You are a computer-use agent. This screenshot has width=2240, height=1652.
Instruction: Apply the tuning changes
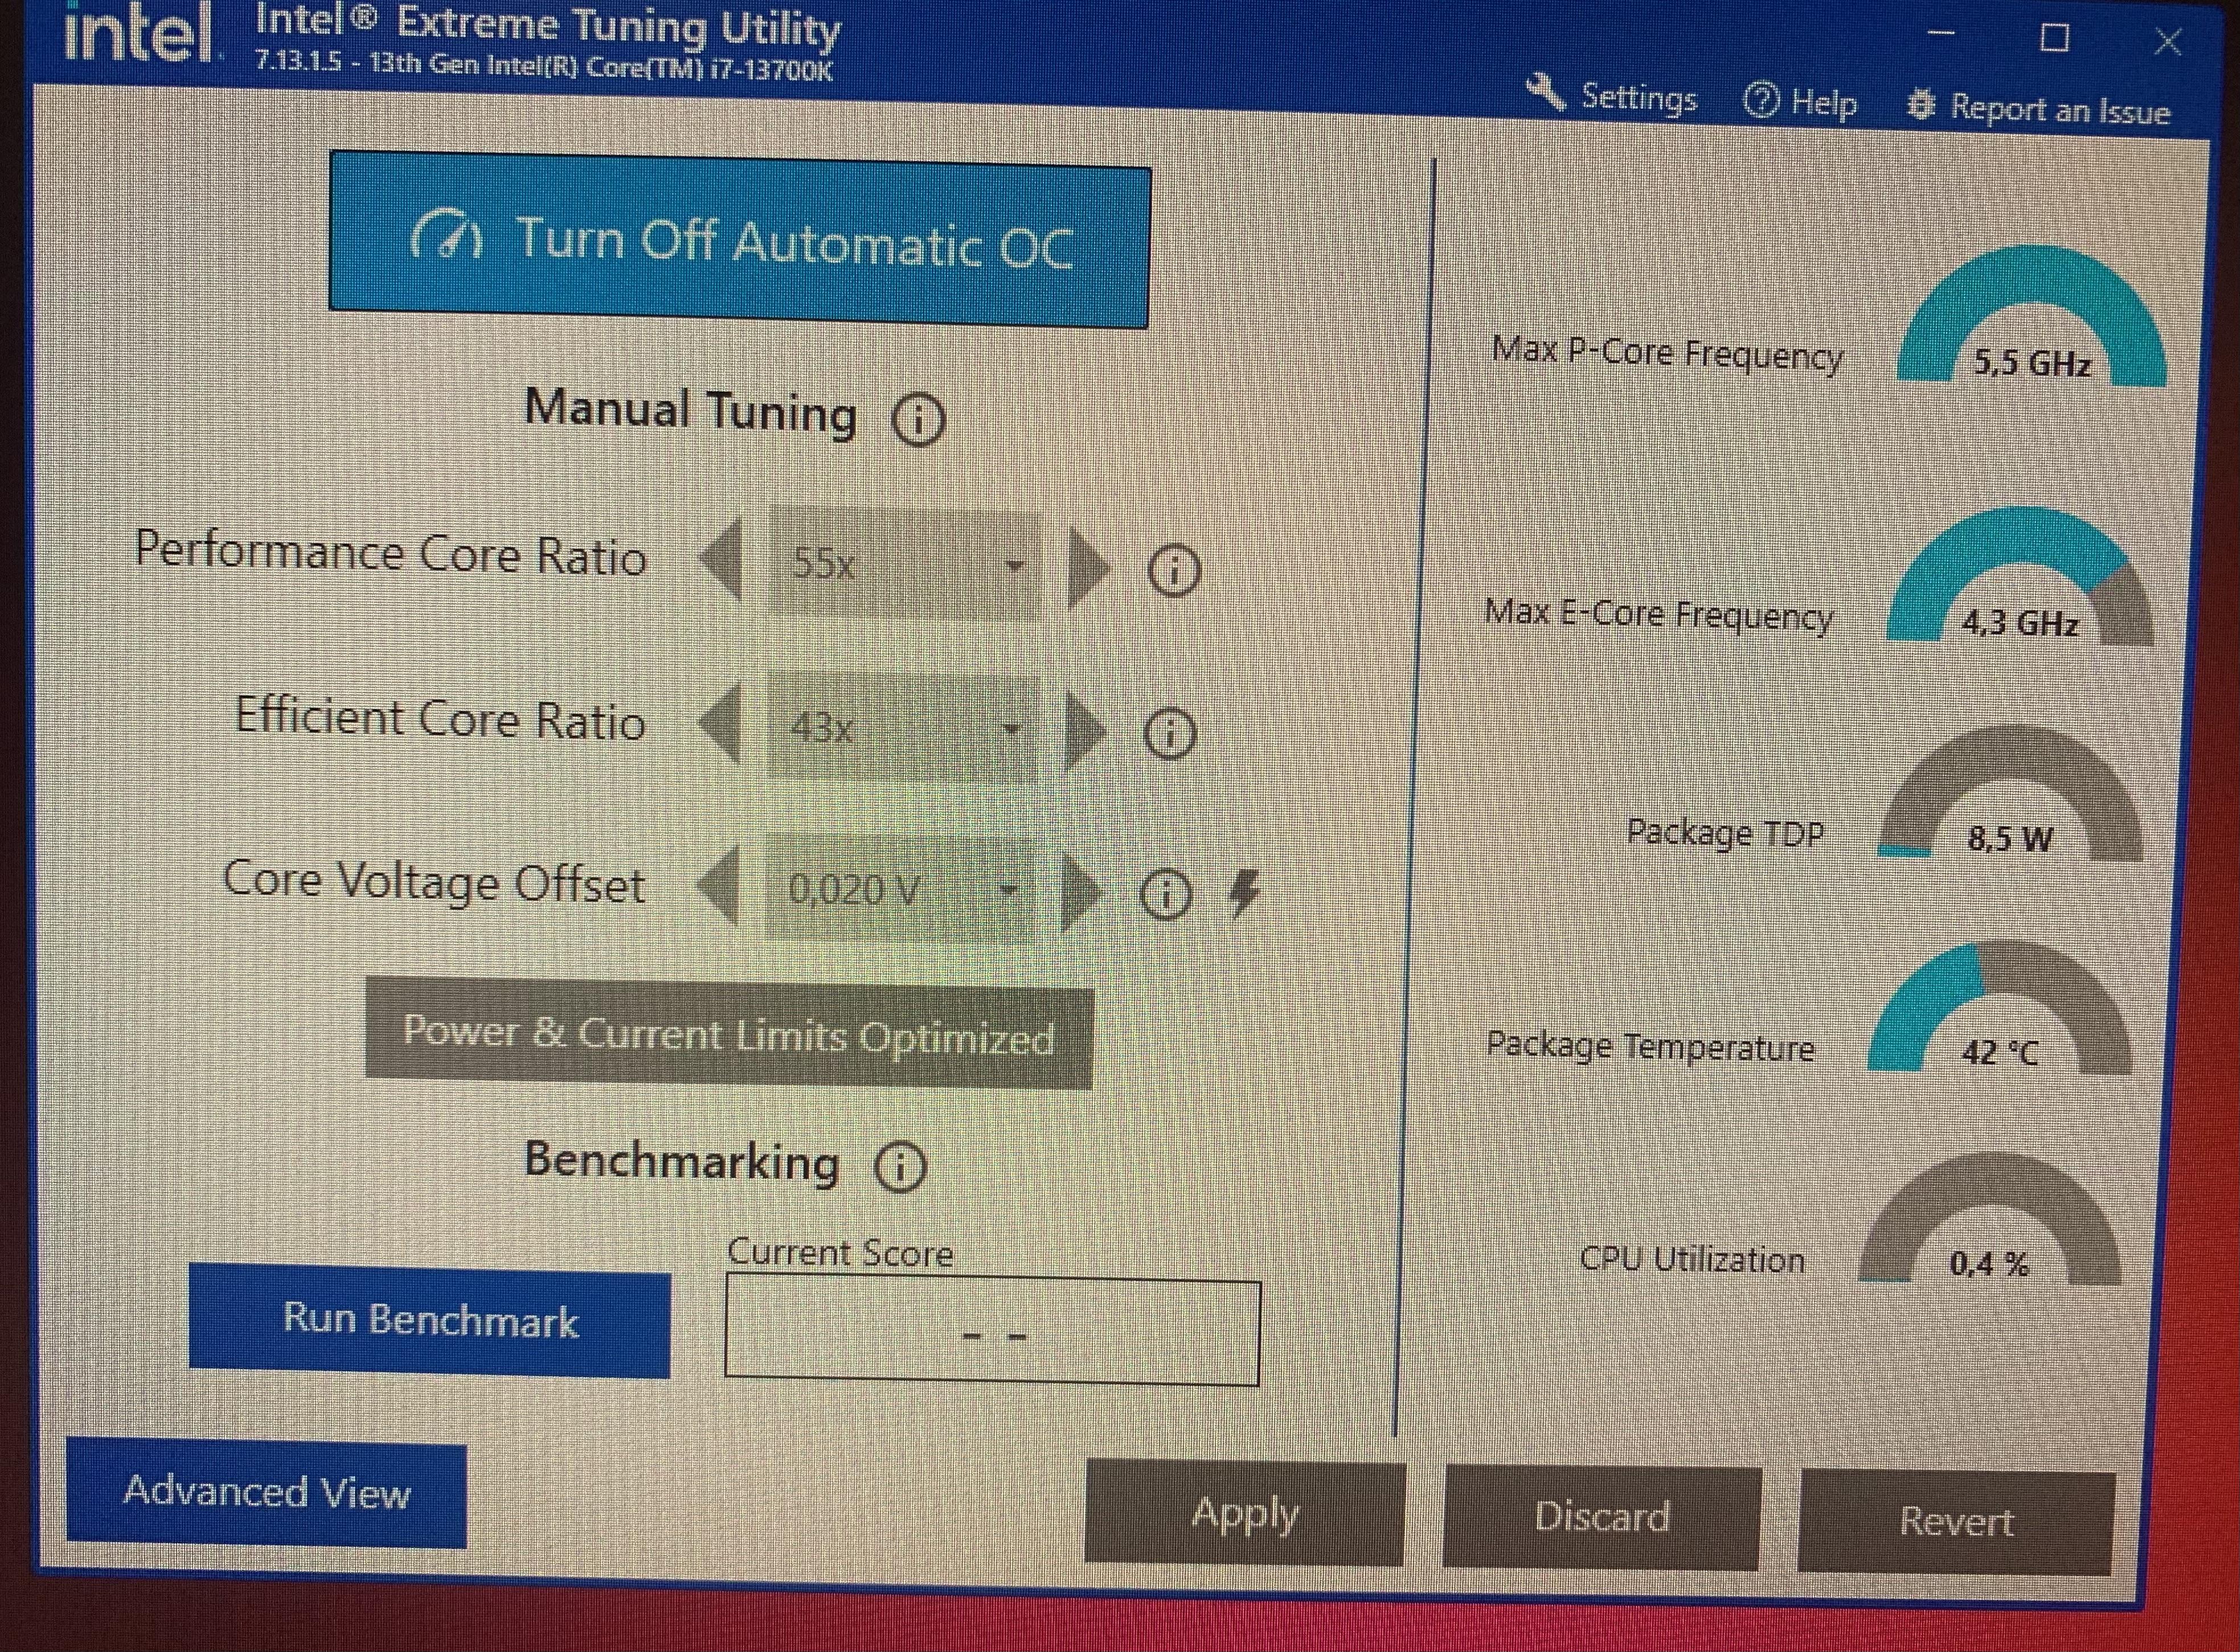pos(1245,1513)
